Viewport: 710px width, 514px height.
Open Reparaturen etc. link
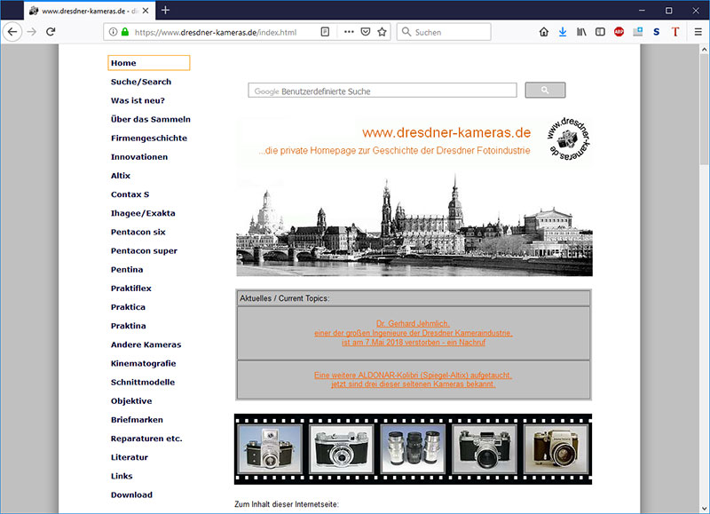pyautogui.click(x=146, y=439)
